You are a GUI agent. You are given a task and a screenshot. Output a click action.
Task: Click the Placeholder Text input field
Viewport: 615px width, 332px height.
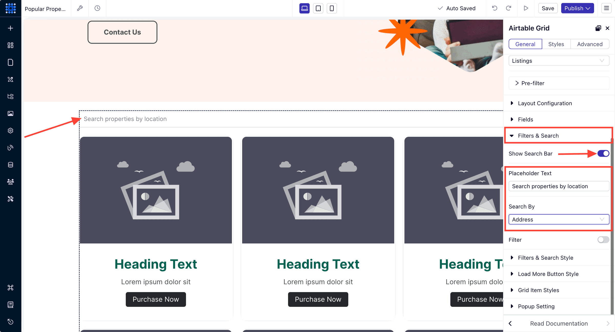coord(559,186)
